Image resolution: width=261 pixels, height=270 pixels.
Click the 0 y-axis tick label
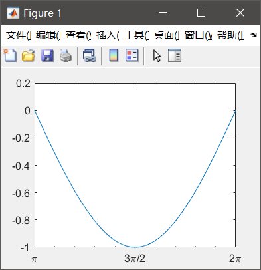coord(27,111)
